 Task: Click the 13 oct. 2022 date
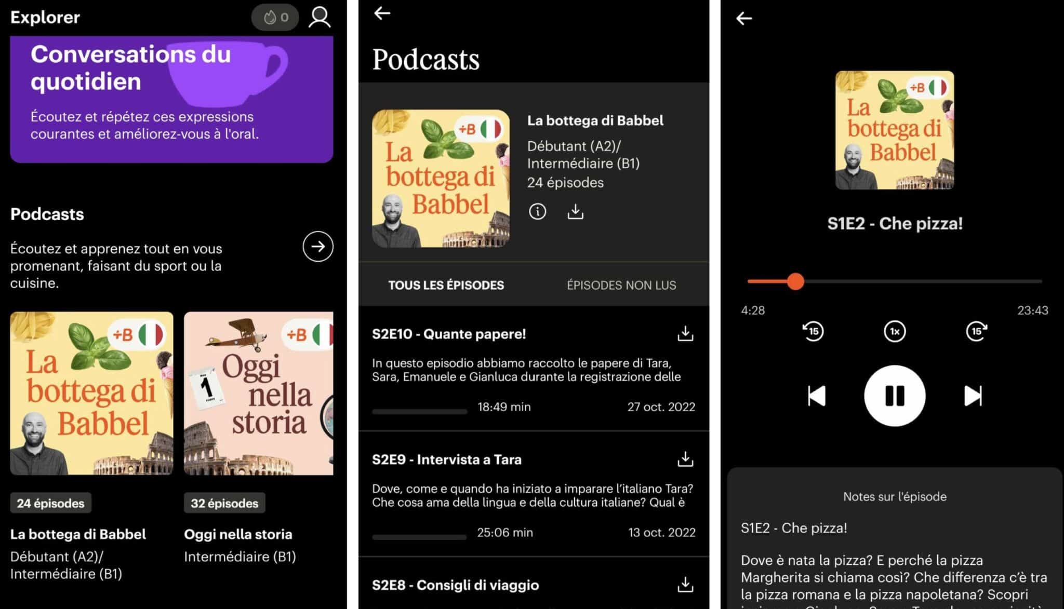(x=661, y=532)
